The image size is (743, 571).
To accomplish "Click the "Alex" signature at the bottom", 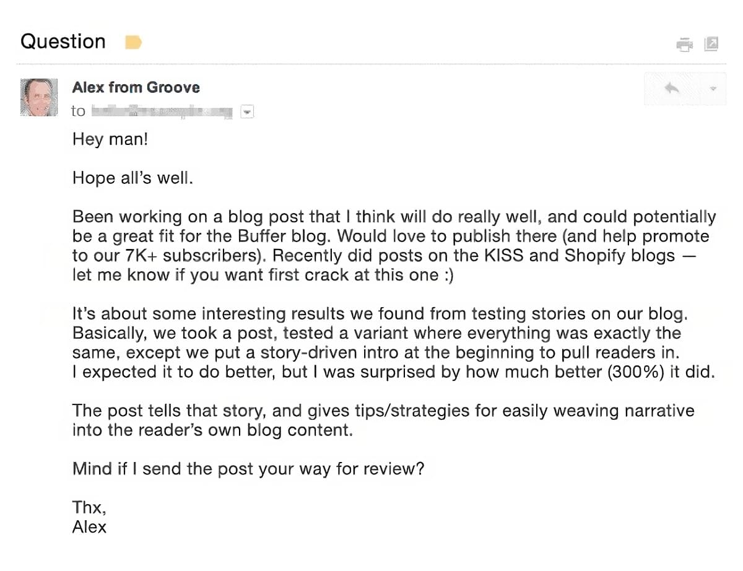I will (89, 527).
